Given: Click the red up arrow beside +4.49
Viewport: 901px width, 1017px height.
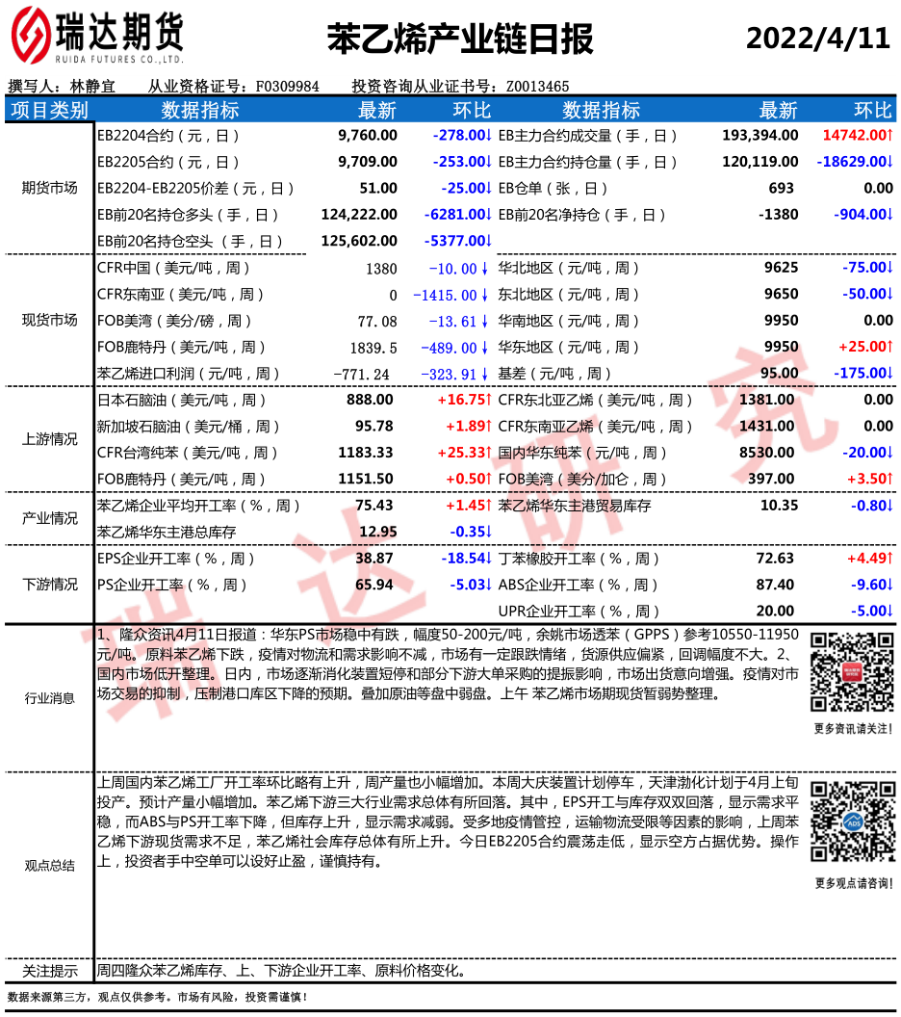Looking at the screenshot, I should coord(890,558).
